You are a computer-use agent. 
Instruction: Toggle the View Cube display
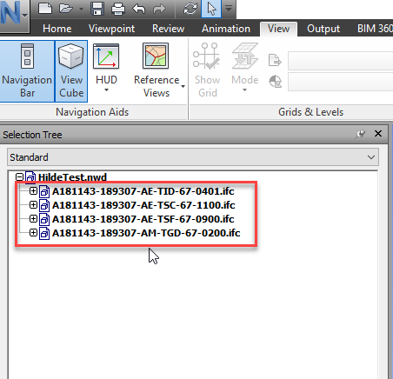point(71,71)
